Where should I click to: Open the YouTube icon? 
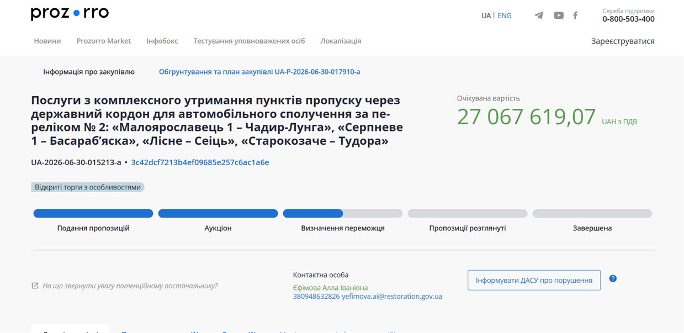(559, 15)
